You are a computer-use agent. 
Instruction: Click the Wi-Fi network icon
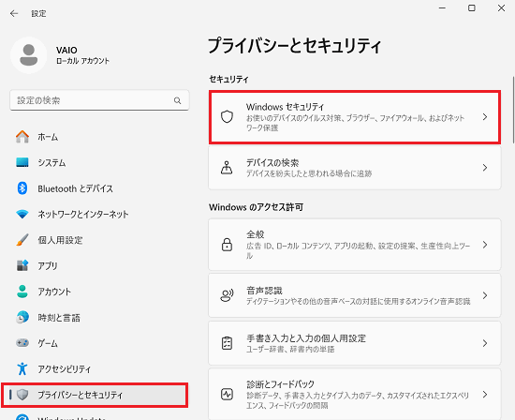(22, 214)
